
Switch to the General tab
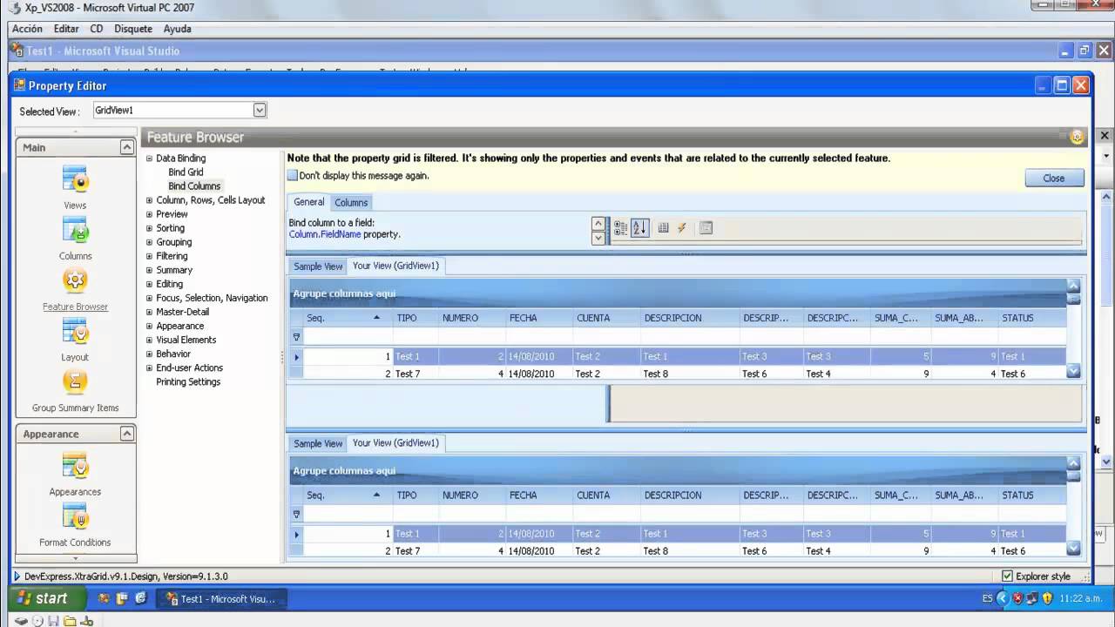click(308, 202)
